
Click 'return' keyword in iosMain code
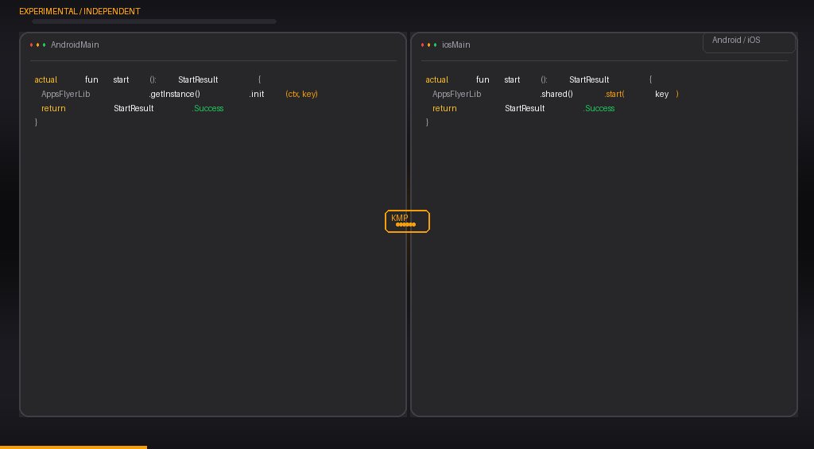pyautogui.click(x=444, y=109)
